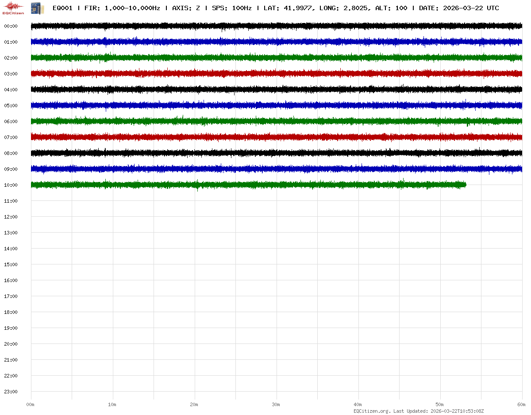The height and width of the screenshot is (415, 531).
Task: Click the end of the 10:00 green trace
Action: (465, 185)
